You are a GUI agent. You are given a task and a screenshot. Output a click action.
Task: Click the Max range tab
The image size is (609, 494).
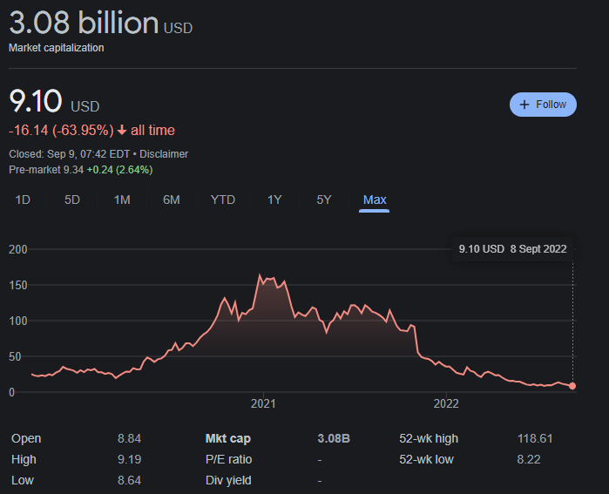pos(375,200)
